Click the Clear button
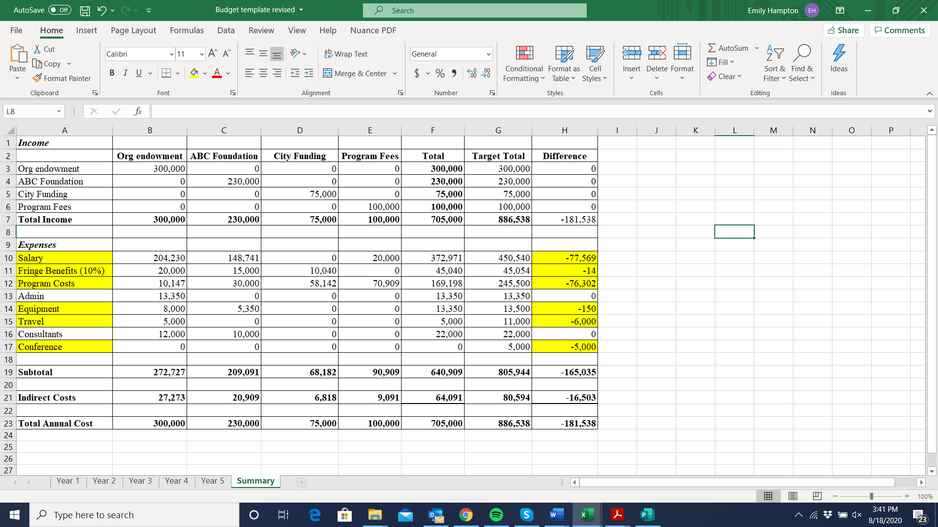The width and height of the screenshot is (938, 527). [x=725, y=76]
